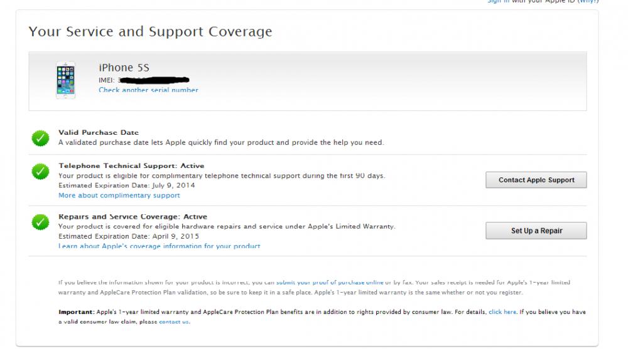
Task: Click green checkmark beside Repairs and Service Coverage
Action: point(40,222)
